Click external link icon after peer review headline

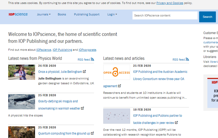[x=177, y=123]
